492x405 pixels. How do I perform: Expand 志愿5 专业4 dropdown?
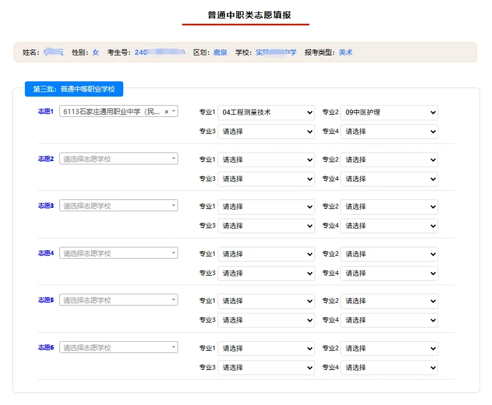[389, 320]
